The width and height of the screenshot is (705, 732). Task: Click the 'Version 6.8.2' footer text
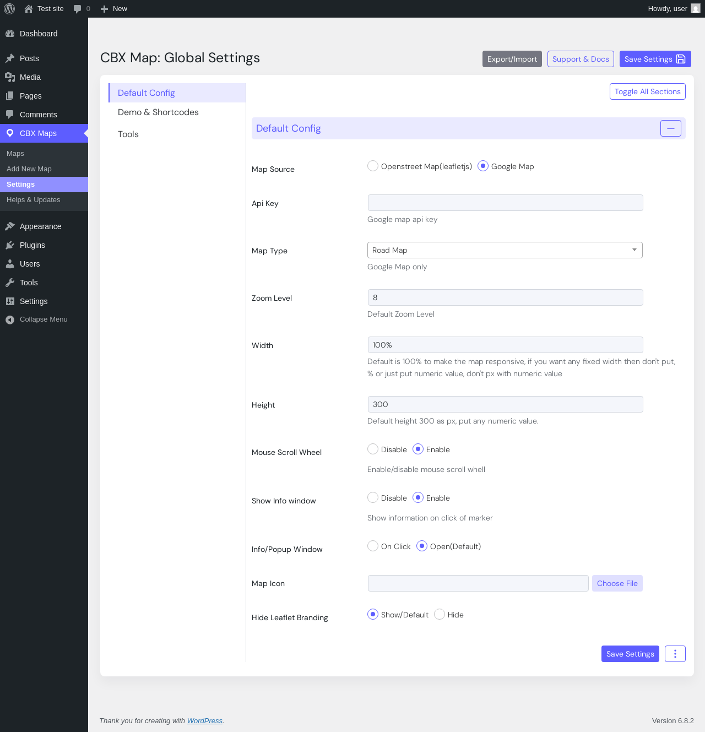pos(673,721)
